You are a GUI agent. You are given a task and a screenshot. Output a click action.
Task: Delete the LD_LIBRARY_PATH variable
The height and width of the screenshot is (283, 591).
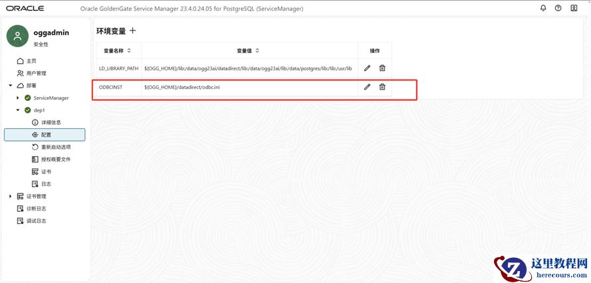click(382, 68)
